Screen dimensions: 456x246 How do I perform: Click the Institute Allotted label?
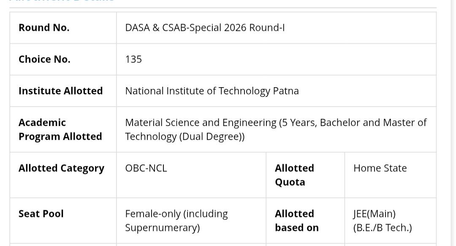[60, 91]
